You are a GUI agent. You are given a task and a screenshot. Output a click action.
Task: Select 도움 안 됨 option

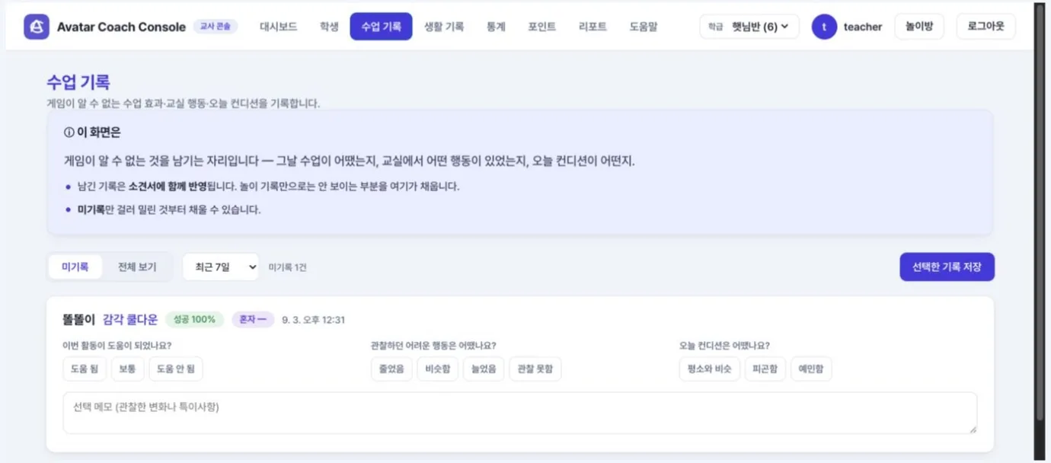pos(176,369)
